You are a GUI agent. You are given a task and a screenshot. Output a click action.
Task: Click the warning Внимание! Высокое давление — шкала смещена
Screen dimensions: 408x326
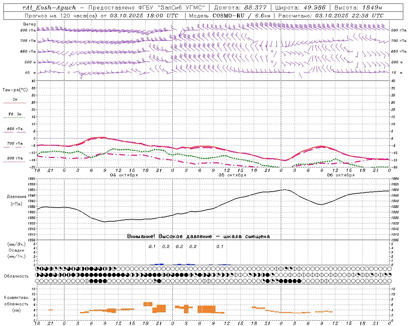pyautogui.click(x=199, y=237)
